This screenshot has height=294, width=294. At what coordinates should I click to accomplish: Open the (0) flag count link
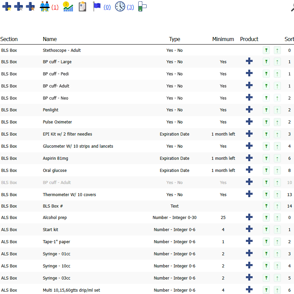pyautogui.click(x=107, y=7)
